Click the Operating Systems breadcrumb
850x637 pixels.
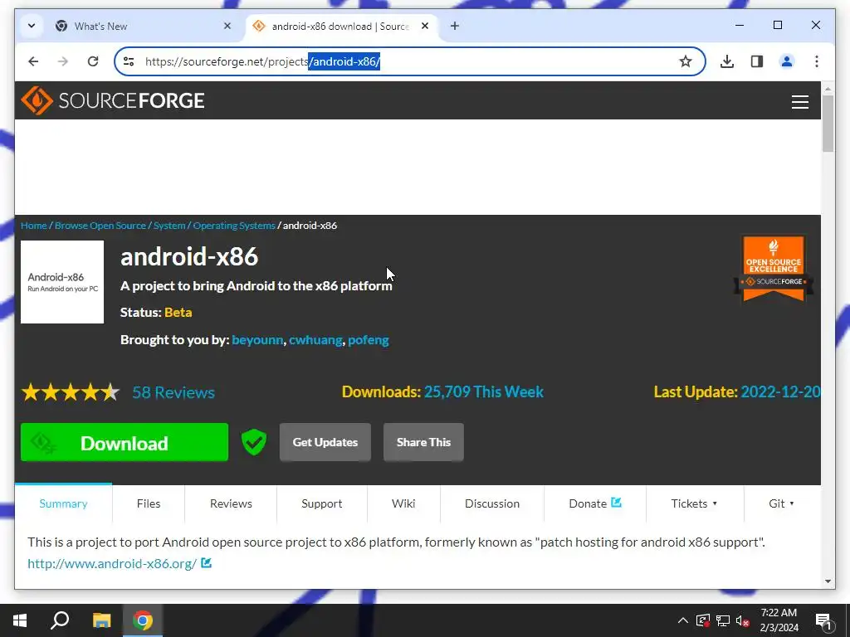click(x=234, y=226)
